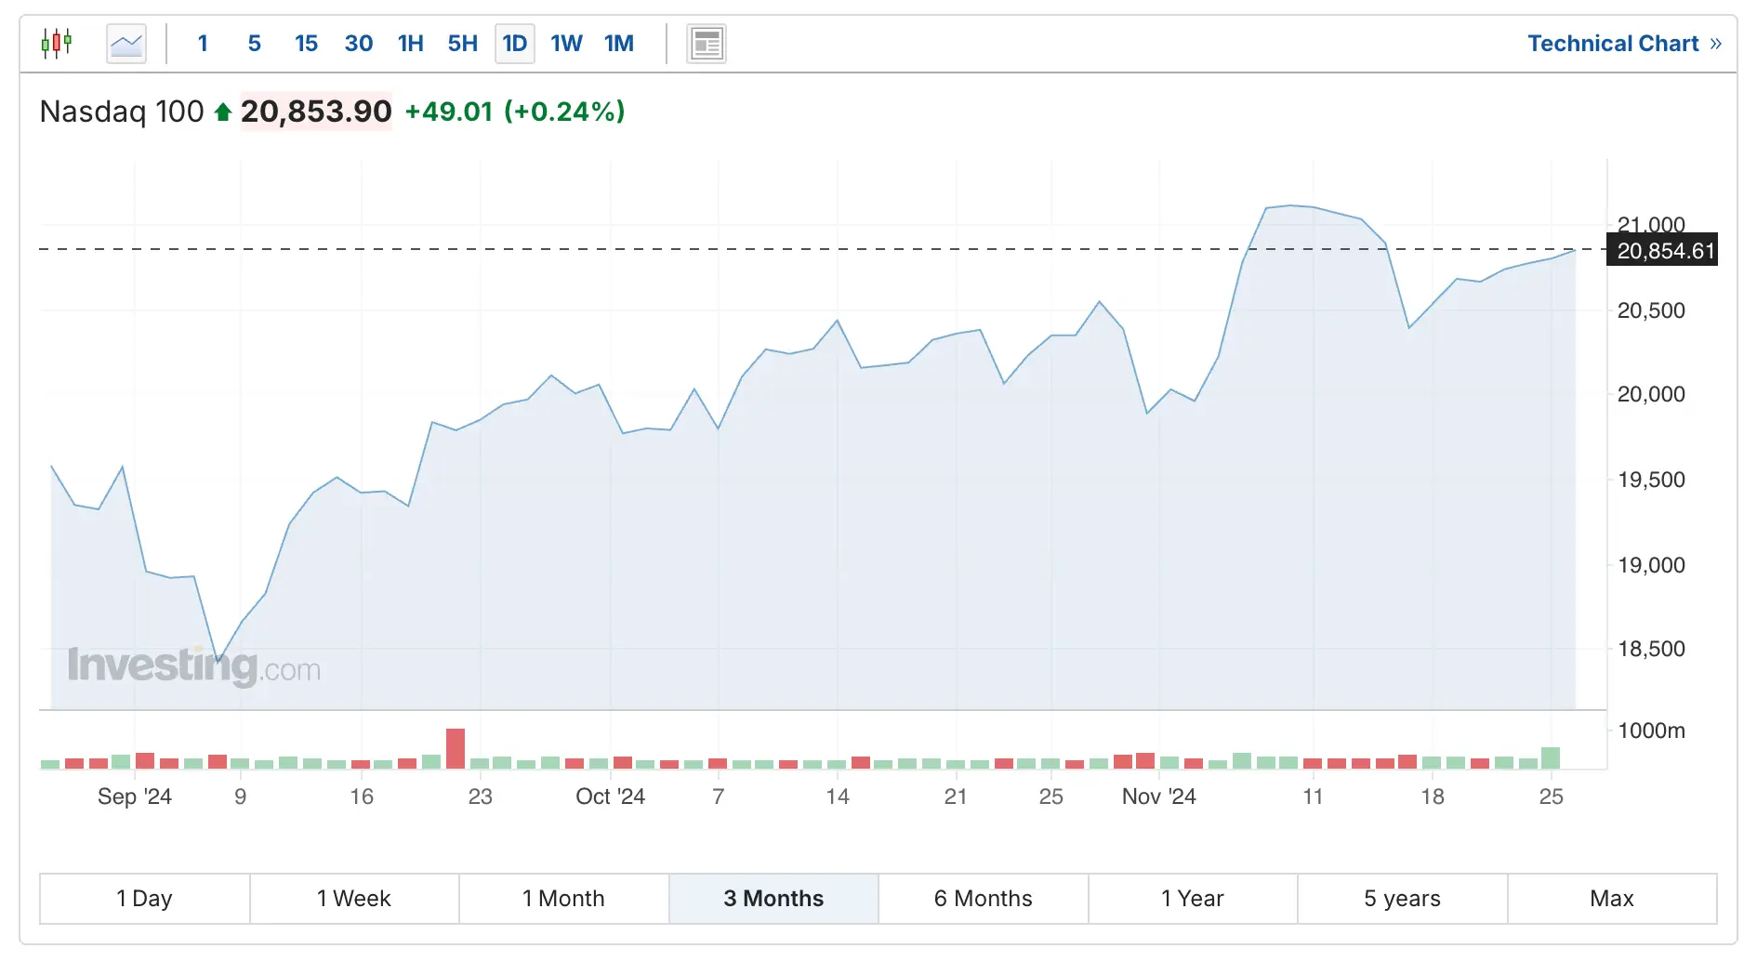Choose the 1H interval
Screen dimensions: 1757x961
click(411, 44)
